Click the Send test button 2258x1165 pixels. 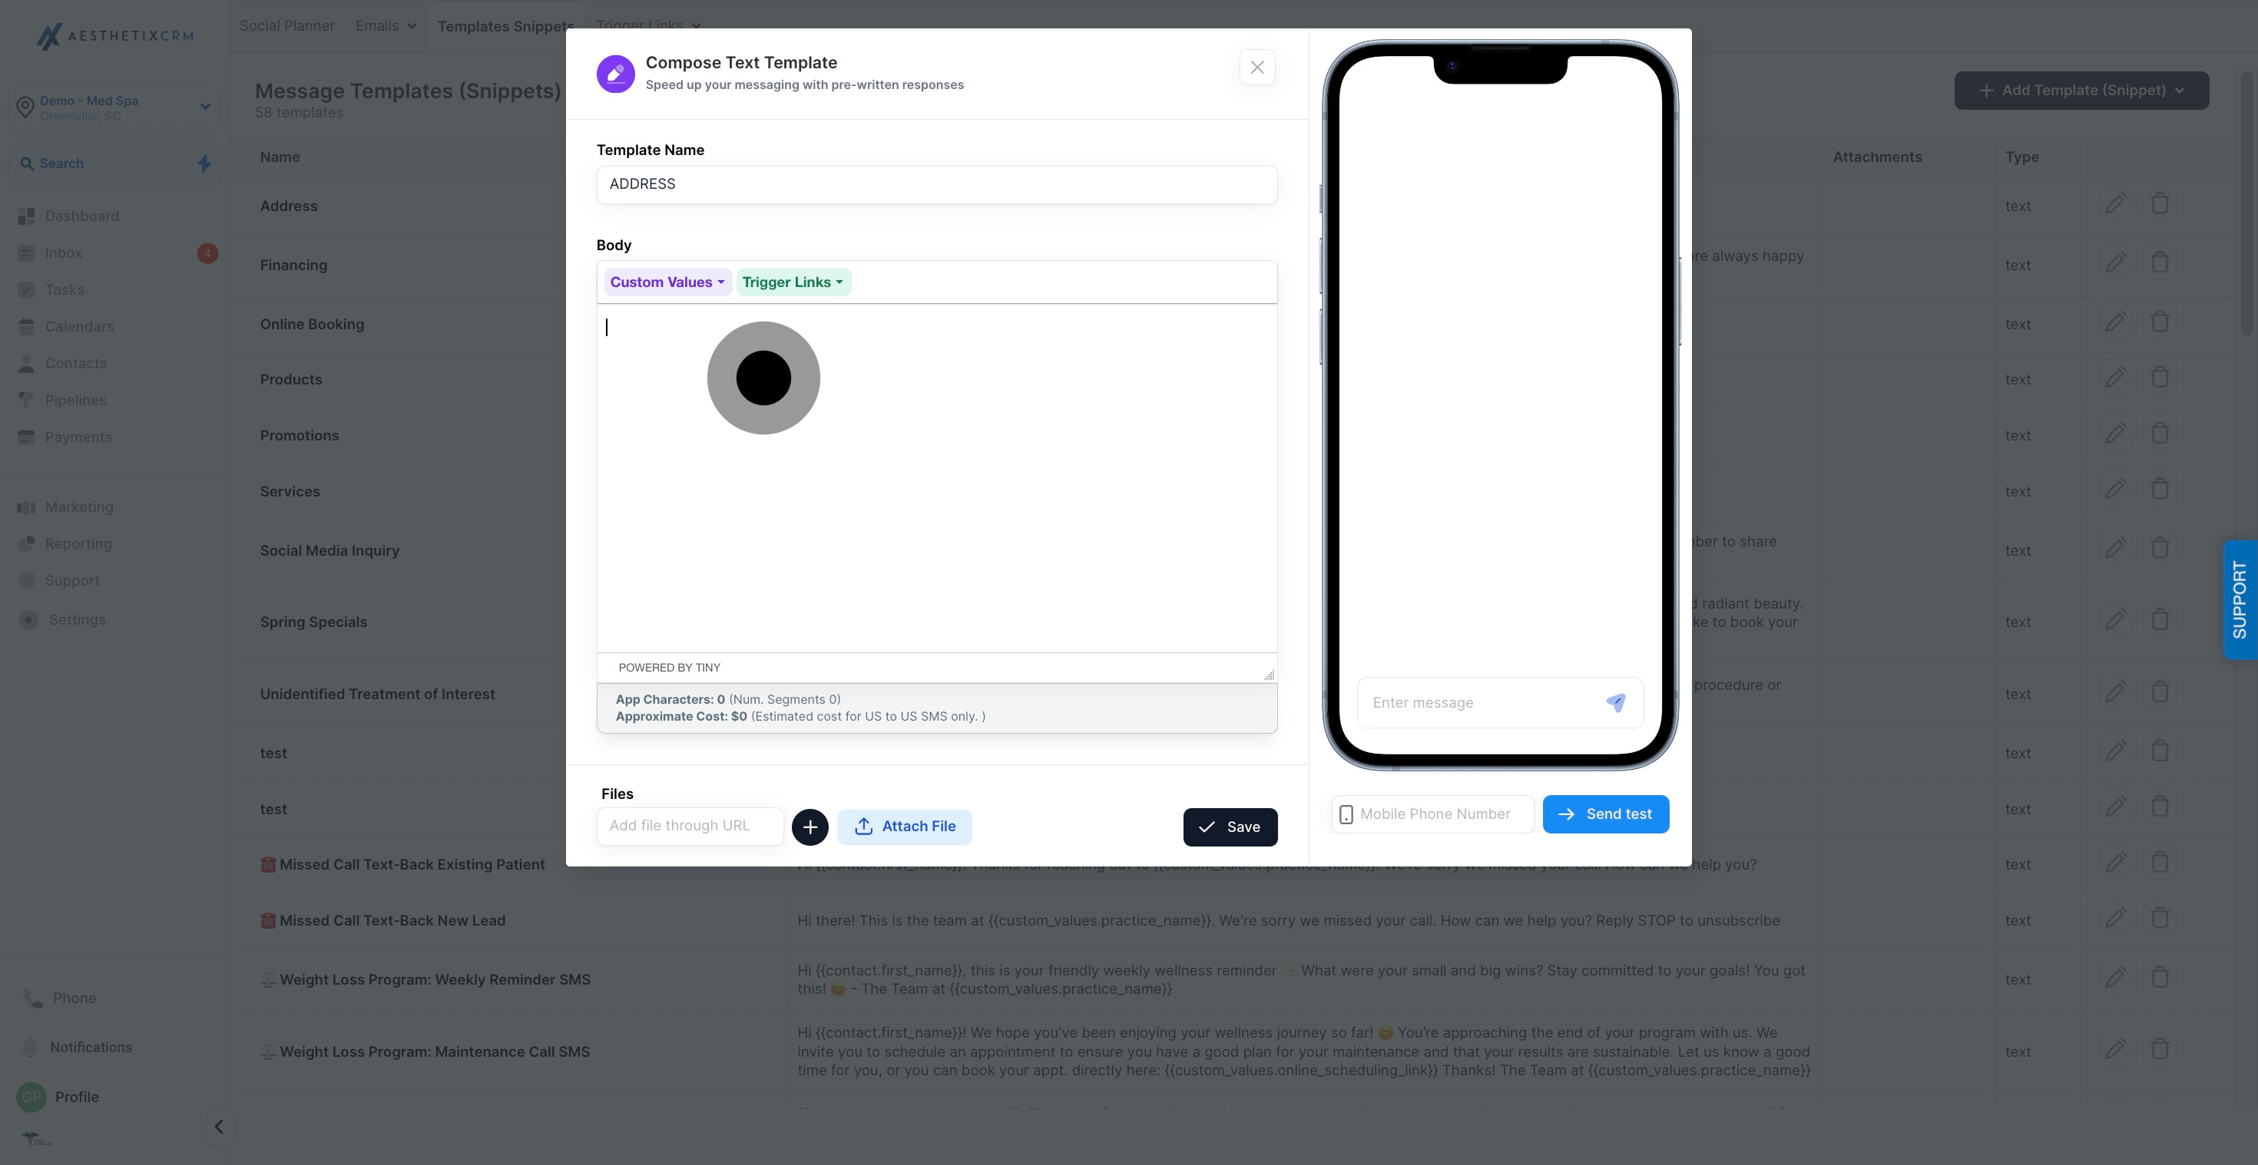1605,814
